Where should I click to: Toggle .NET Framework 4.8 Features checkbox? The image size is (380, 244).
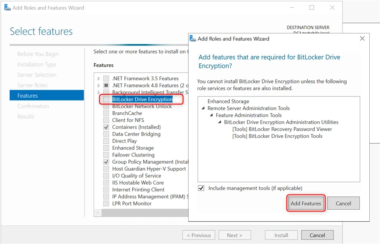[x=106, y=85]
